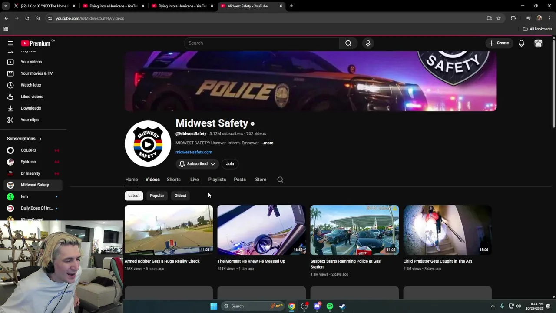Open the Subscribed notification dropdown
Viewport: 556px width, 313px height.
click(197, 164)
